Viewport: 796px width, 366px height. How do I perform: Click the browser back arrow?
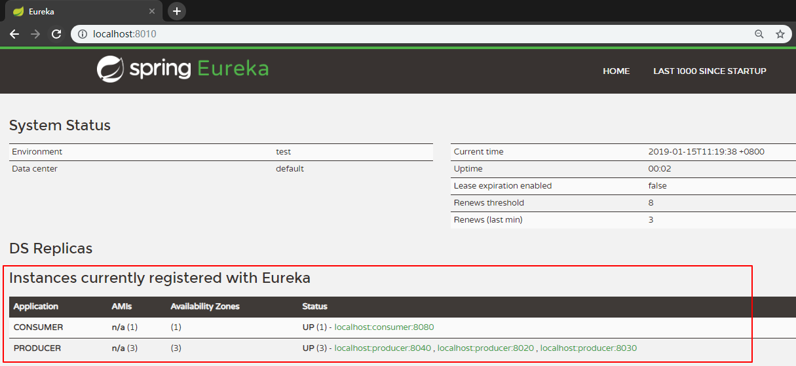(14, 34)
